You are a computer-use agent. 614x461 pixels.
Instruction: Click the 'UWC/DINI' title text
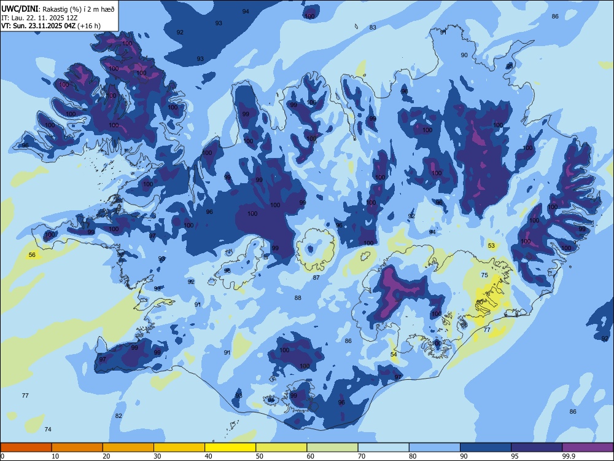[19, 9]
